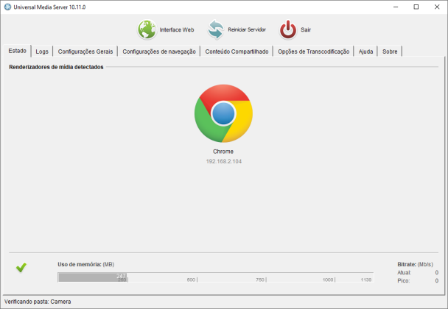The width and height of the screenshot is (448, 309).
Task: Click the Interface Web button label
Action: (x=177, y=29)
